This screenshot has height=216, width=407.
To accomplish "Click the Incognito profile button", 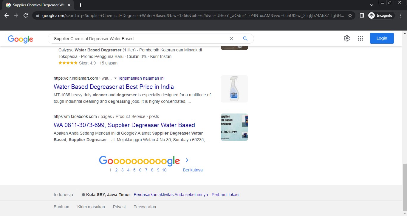I will [381, 15].
